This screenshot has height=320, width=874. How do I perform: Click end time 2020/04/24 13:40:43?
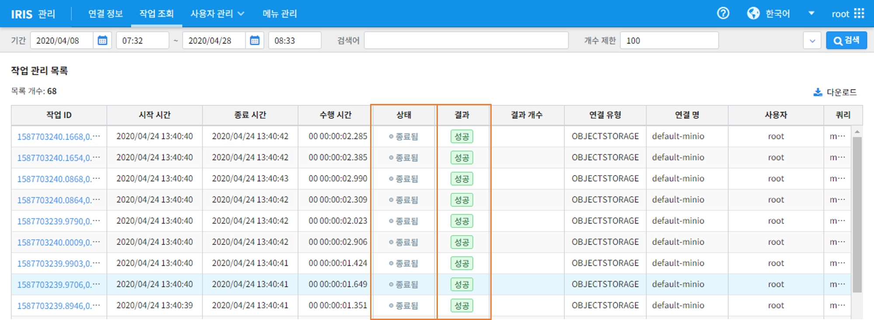pos(250,179)
